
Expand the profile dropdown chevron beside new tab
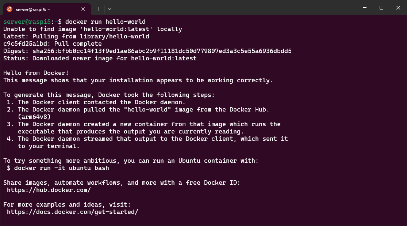click(x=110, y=9)
